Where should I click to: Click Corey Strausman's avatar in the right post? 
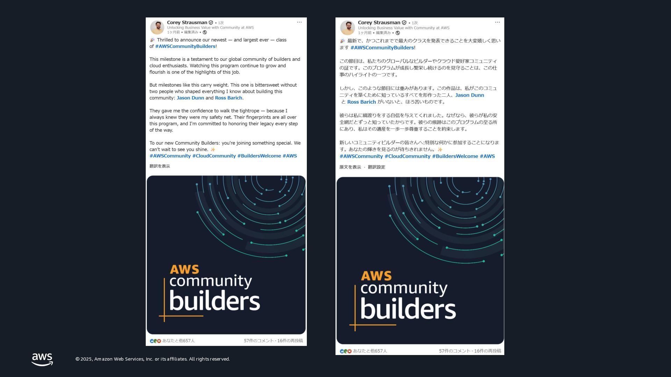point(348,28)
